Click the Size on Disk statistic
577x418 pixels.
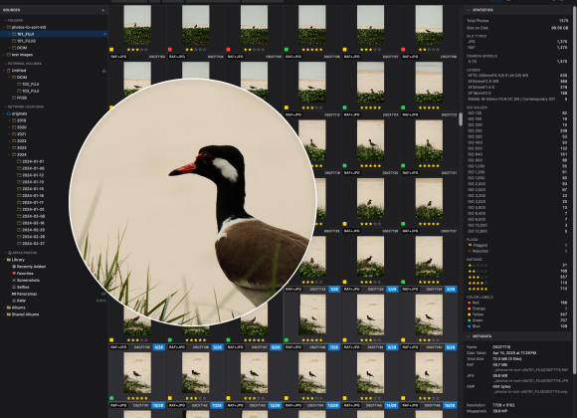pyautogui.click(x=516, y=28)
